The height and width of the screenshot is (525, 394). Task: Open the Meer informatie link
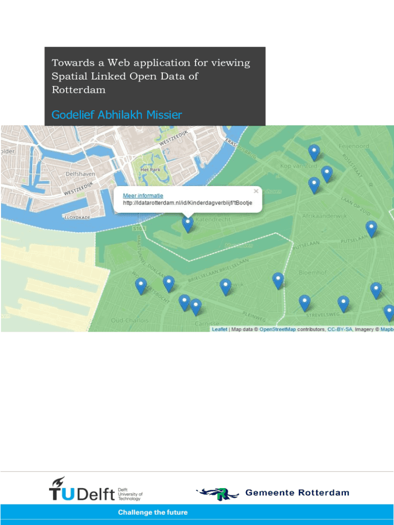[143, 196]
